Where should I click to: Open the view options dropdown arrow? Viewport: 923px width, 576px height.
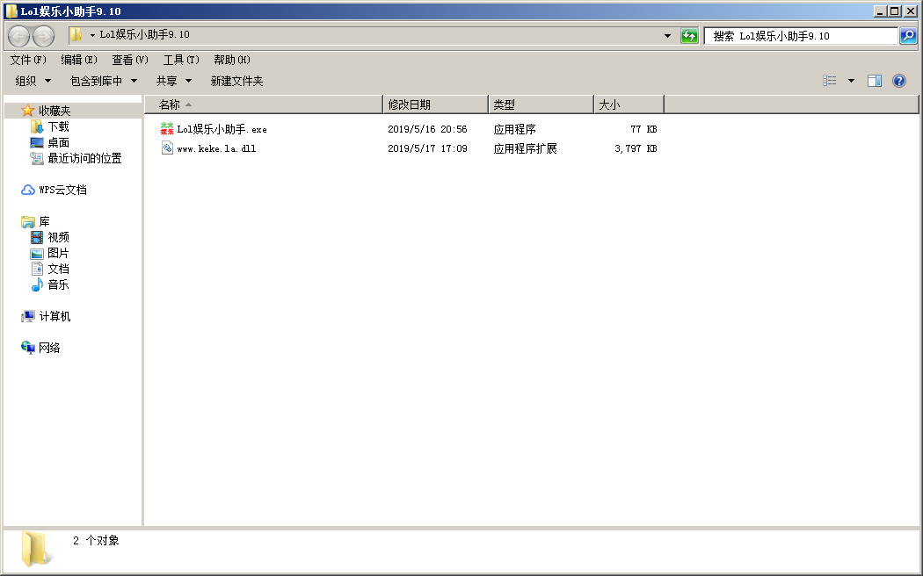(x=851, y=81)
